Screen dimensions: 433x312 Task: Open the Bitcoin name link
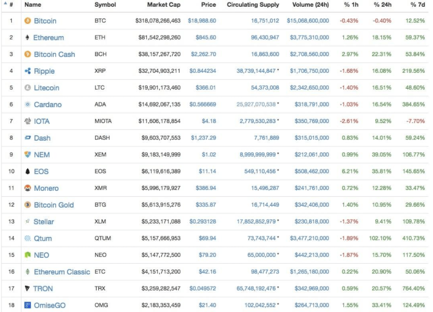[45, 21]
